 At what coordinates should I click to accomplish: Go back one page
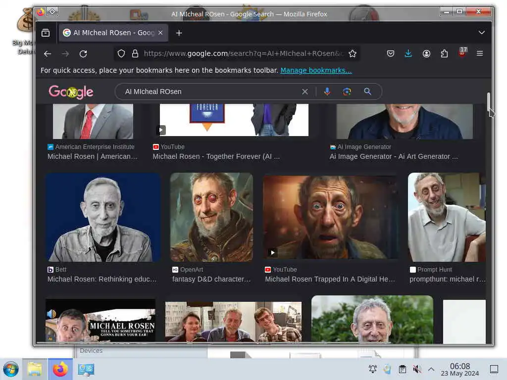point(48,53)
